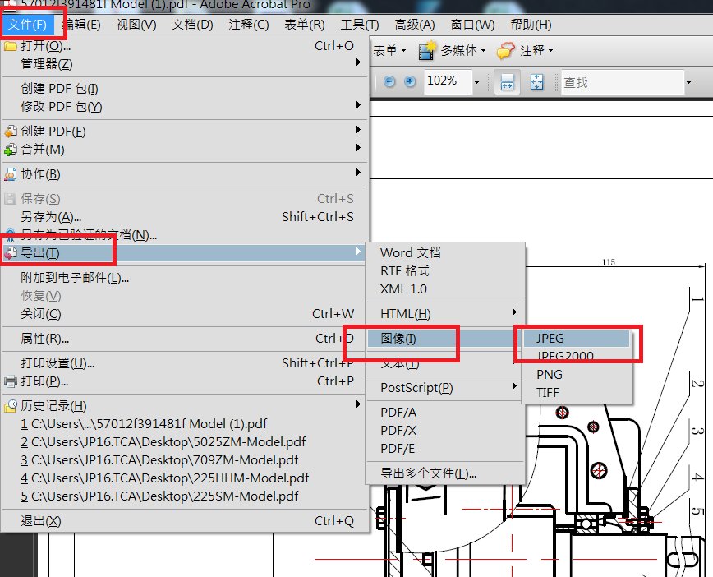Choose 退出(X) to quit Acrobat
The image size is (713, 577).
click(184, 521)
